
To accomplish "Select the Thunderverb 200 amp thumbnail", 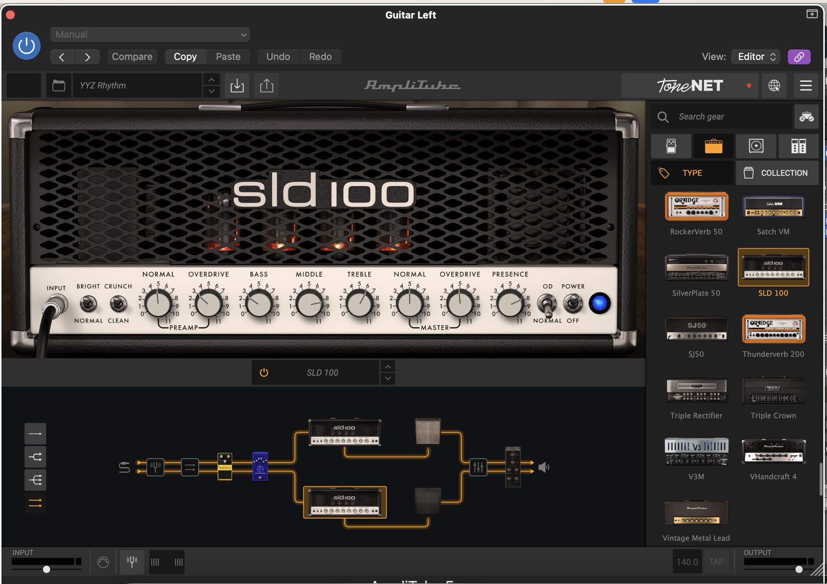I will (x=773, y=329).
